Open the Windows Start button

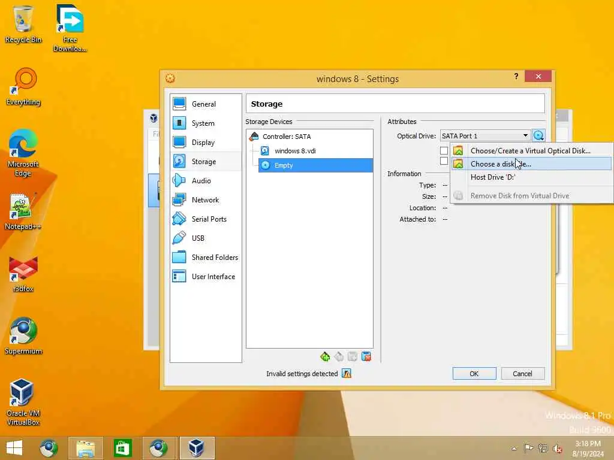14,448
